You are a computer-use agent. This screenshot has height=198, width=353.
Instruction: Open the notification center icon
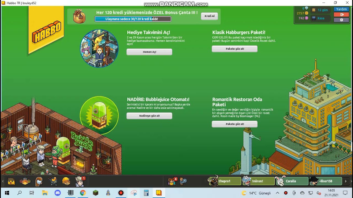345,193
